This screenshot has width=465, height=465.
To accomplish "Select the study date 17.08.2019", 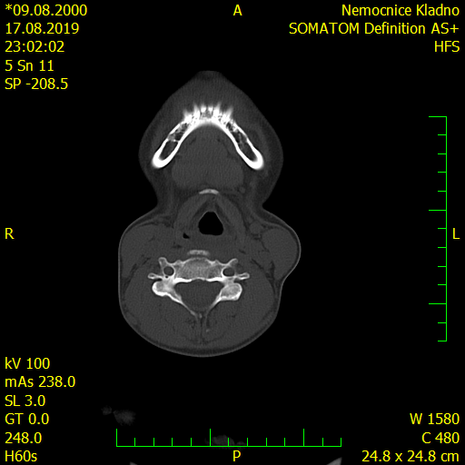I will coord(42,29).
